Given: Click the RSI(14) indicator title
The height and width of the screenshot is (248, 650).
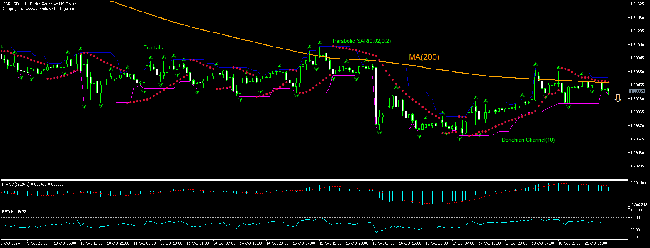Looking at the screenshot, I should (x=15, y=211).
